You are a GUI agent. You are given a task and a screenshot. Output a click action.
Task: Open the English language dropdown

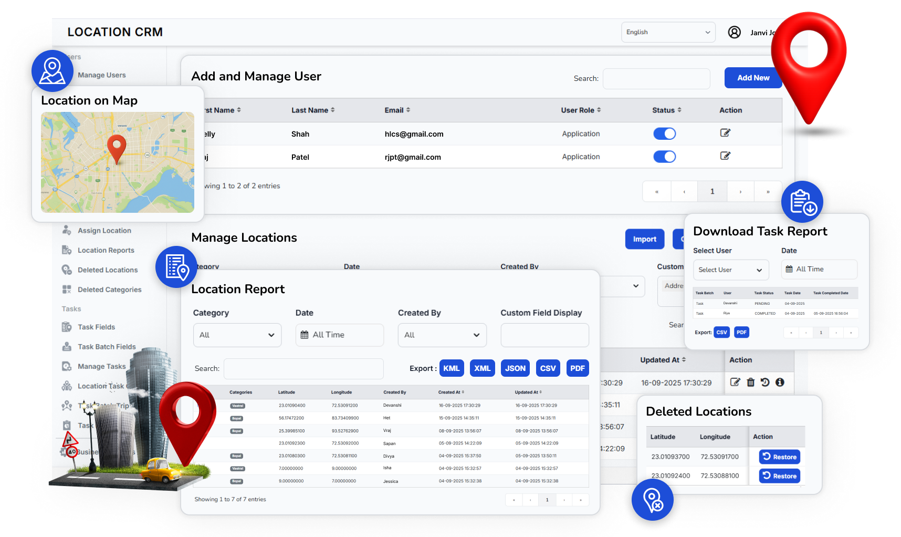[x=668, y=32]
